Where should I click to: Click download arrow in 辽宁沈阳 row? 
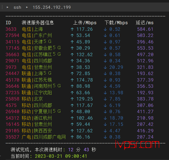[x=105, y=93]
